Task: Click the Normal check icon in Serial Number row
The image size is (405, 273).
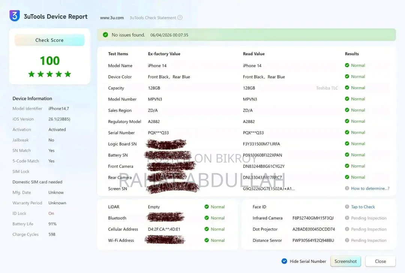Action: [347, 133]
